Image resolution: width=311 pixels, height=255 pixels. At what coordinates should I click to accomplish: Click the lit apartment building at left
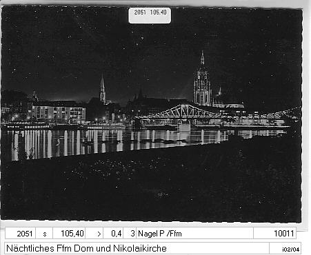click(x=59, y=112)
